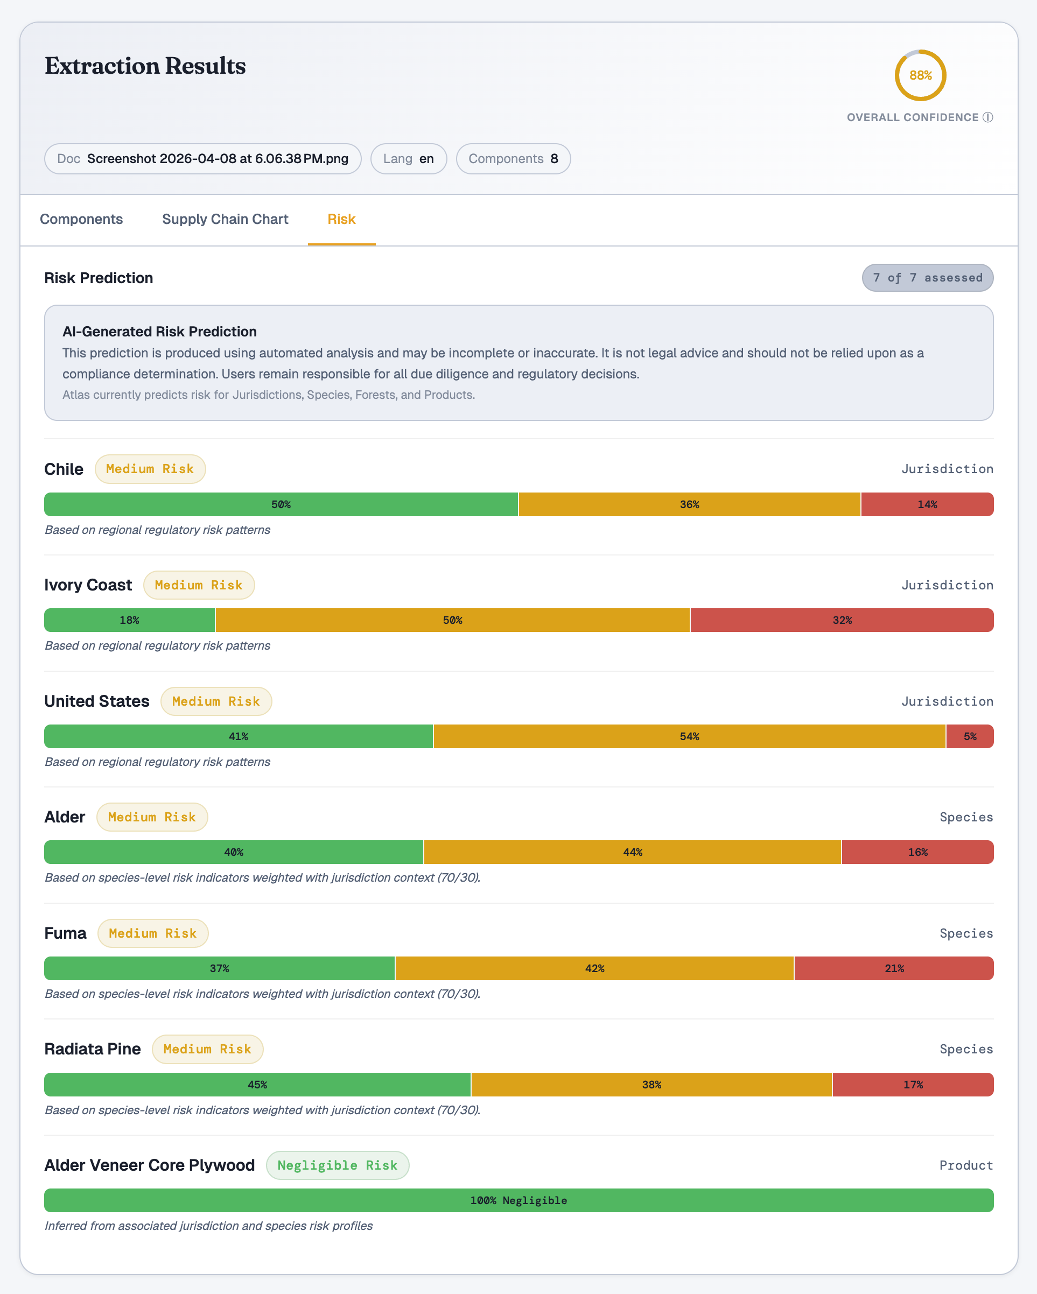Click the Components 8 chip
Image resolution: width=1037 pixels, height=1294 pixels.
click(513, 158)
